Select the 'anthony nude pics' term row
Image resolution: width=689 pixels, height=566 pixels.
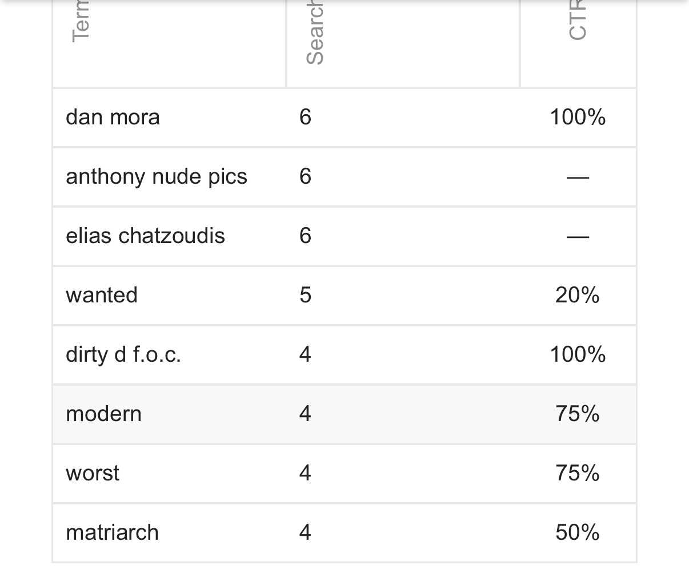(x=157, y=177)
